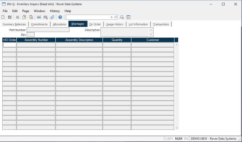Click the New document icon
The image size is (242, 142).
[x=3, y=17]
